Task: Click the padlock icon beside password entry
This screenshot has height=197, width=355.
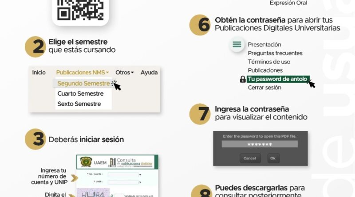Action: (243, 79)
